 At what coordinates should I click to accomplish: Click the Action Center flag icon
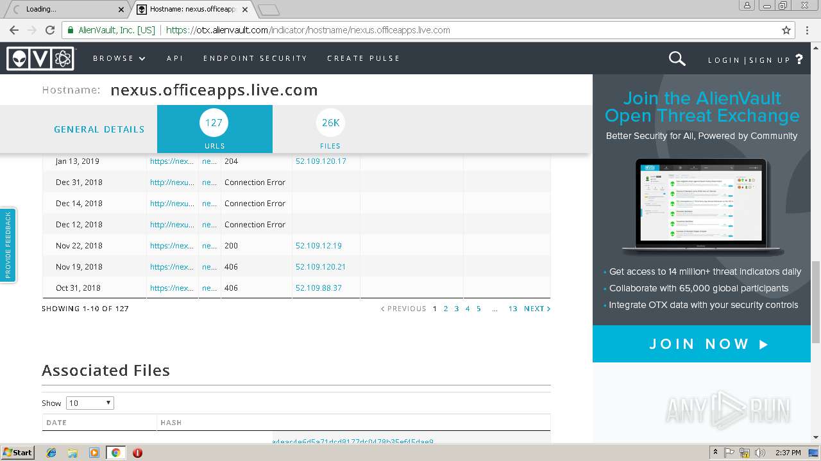tap(729, 453)
